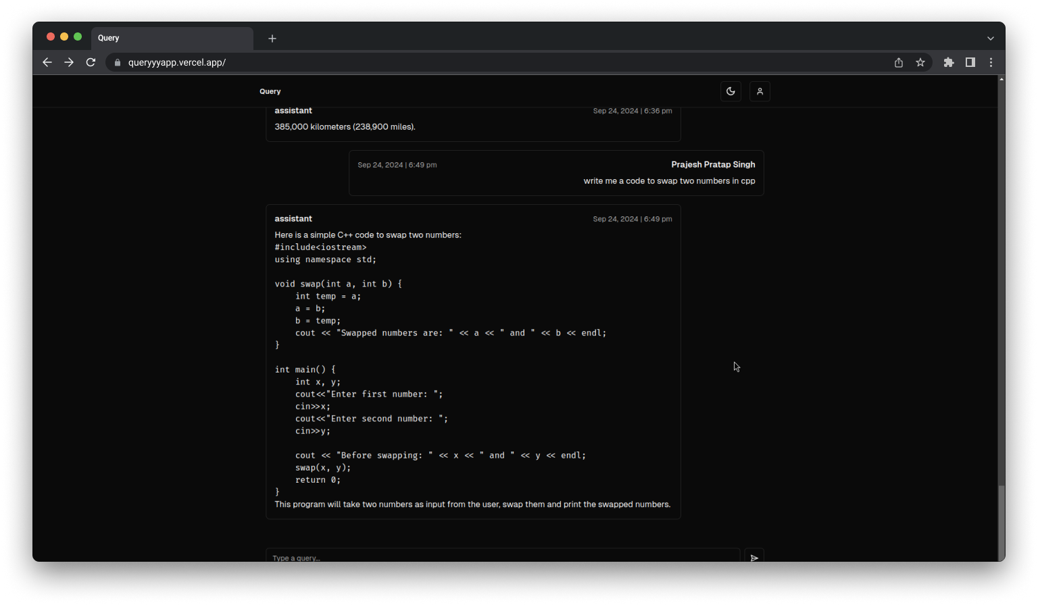Send the query with the arrow icon
The image size is (1038, 605).
click(x=754, y=556)
